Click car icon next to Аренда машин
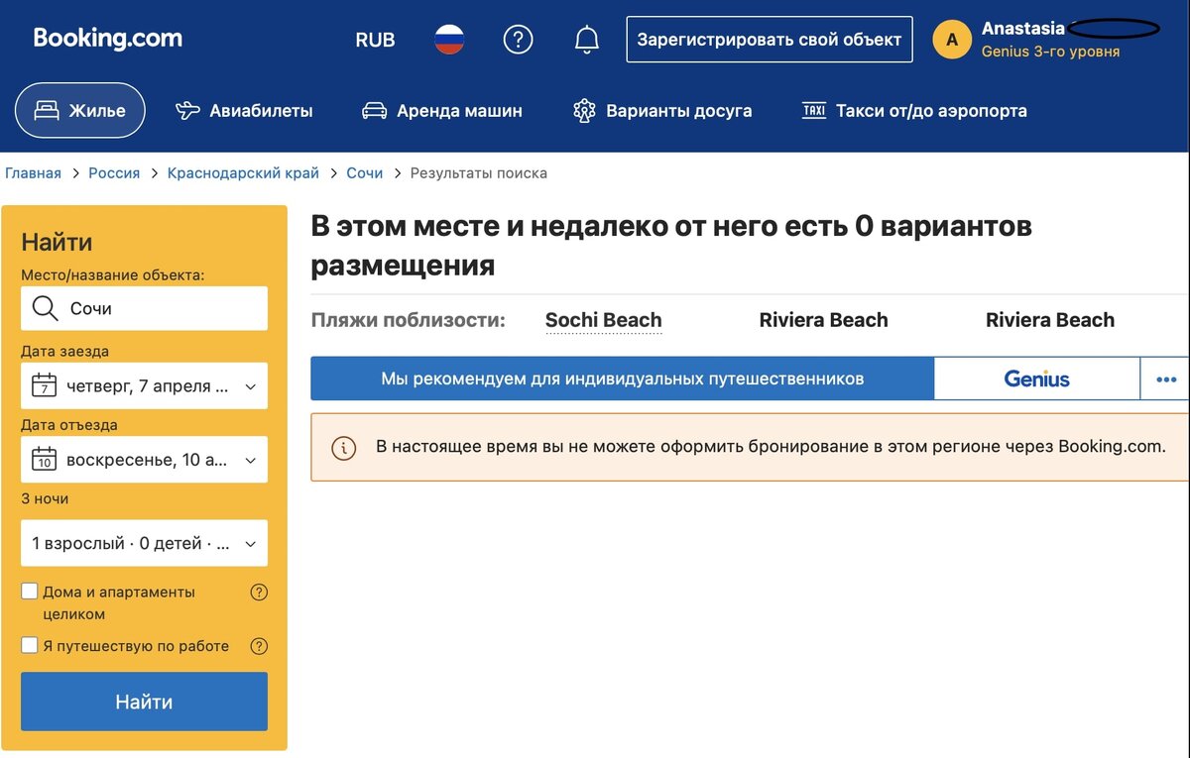Viewport: 1190px width, 758px height. pyautogui.click(x=374, y=111)
